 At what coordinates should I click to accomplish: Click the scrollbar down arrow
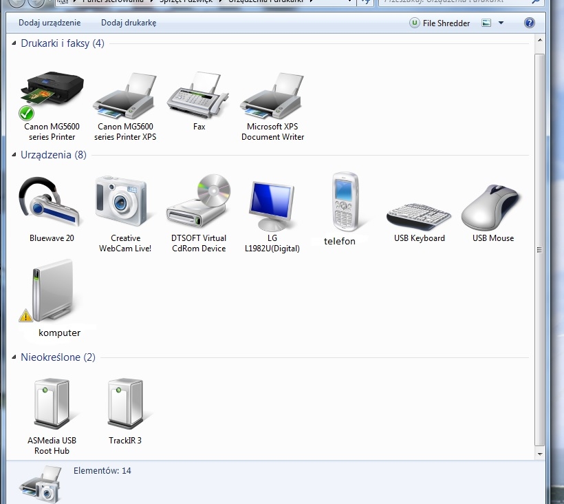point(539,454)
